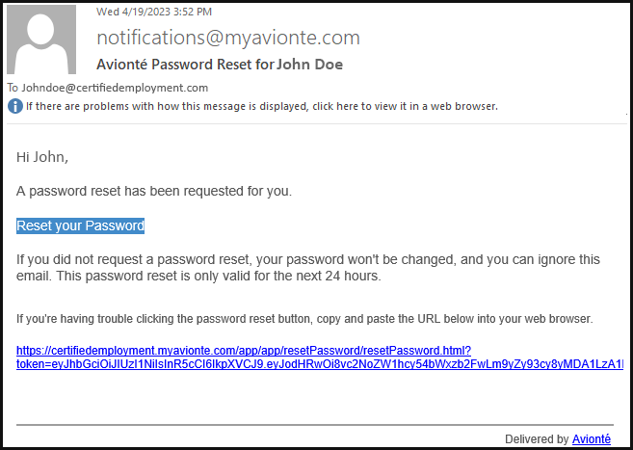The image size is (633, 450).
Task: Click the 'If you did not request' sentence
Action: tap(308, 259)
